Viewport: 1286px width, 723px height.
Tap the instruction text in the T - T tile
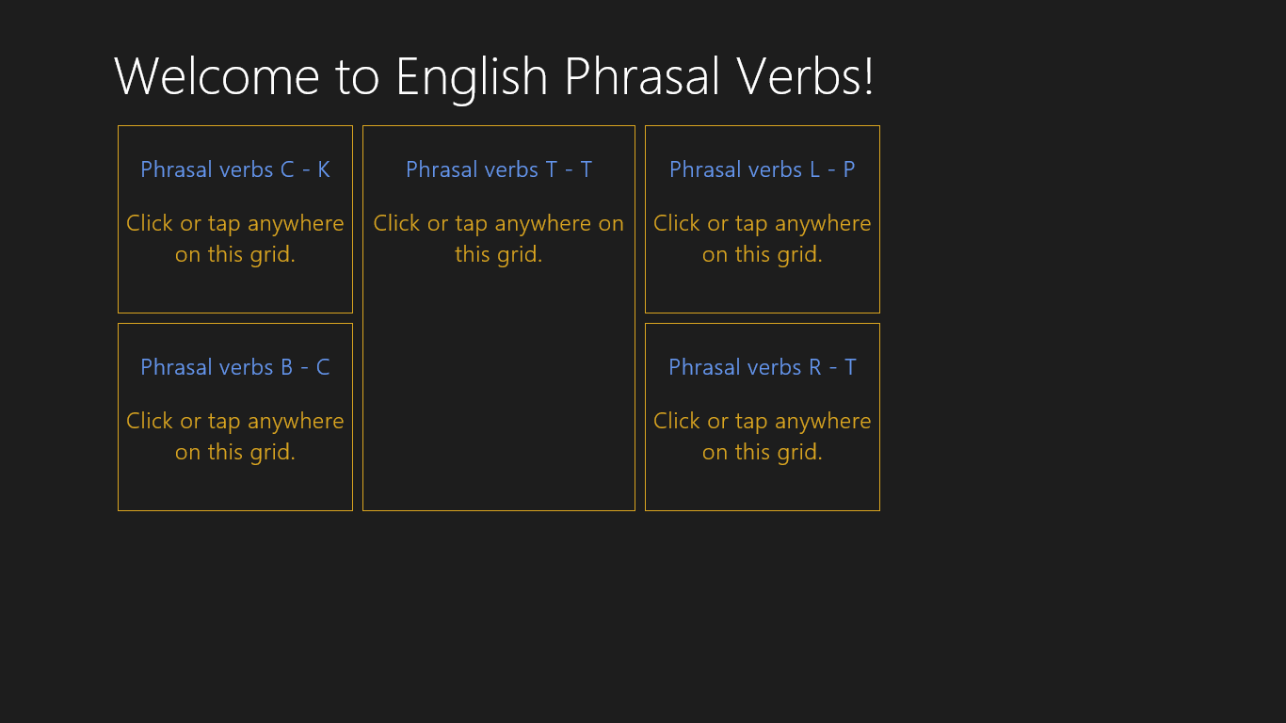499,239
